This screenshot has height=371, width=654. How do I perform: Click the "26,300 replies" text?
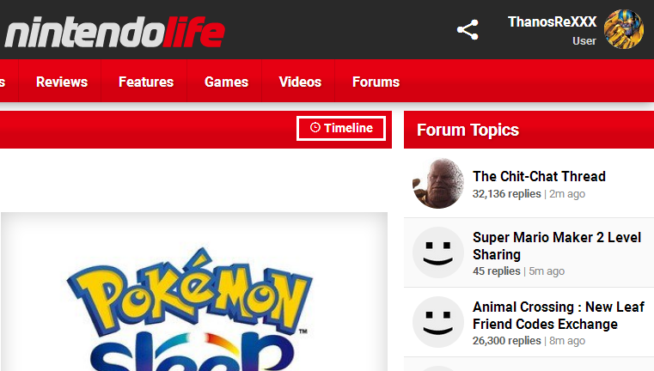[506, 341]
